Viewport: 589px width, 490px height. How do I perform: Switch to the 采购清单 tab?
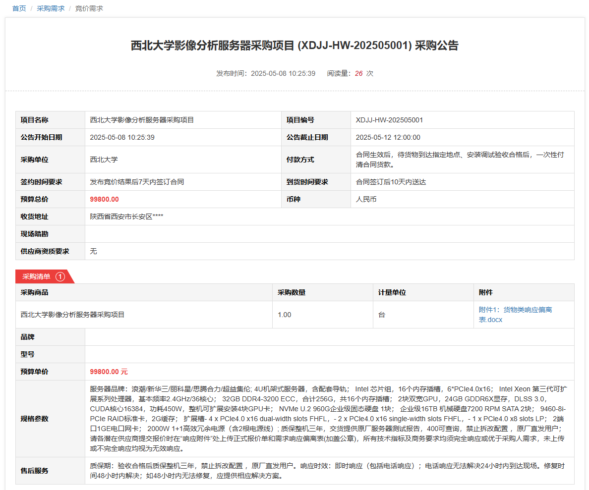[36, 276]
